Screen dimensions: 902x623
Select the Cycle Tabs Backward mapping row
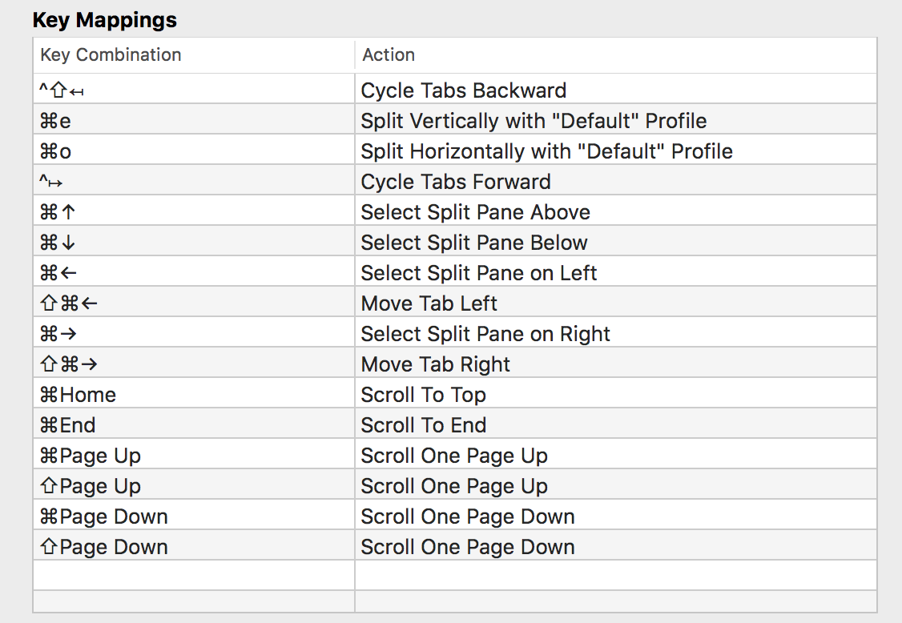tap(463, 90)
